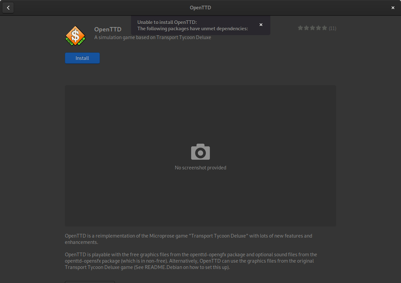401x283 pixels.
Task: Click the "unmet dependencies" message line
Action: point(192,29)
